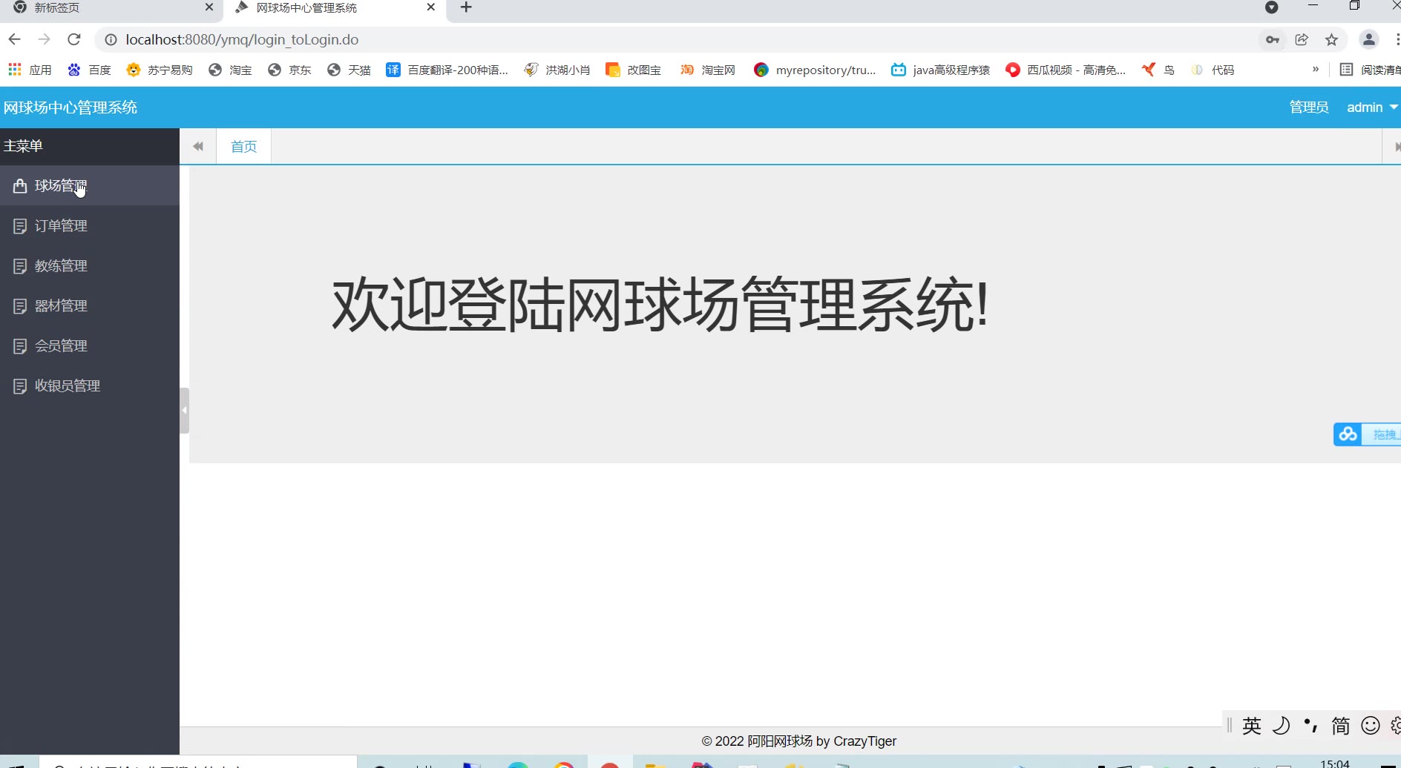1401x768 pixels.
Task: Click the 教练管理 document icon
Action: pos(20,265)
